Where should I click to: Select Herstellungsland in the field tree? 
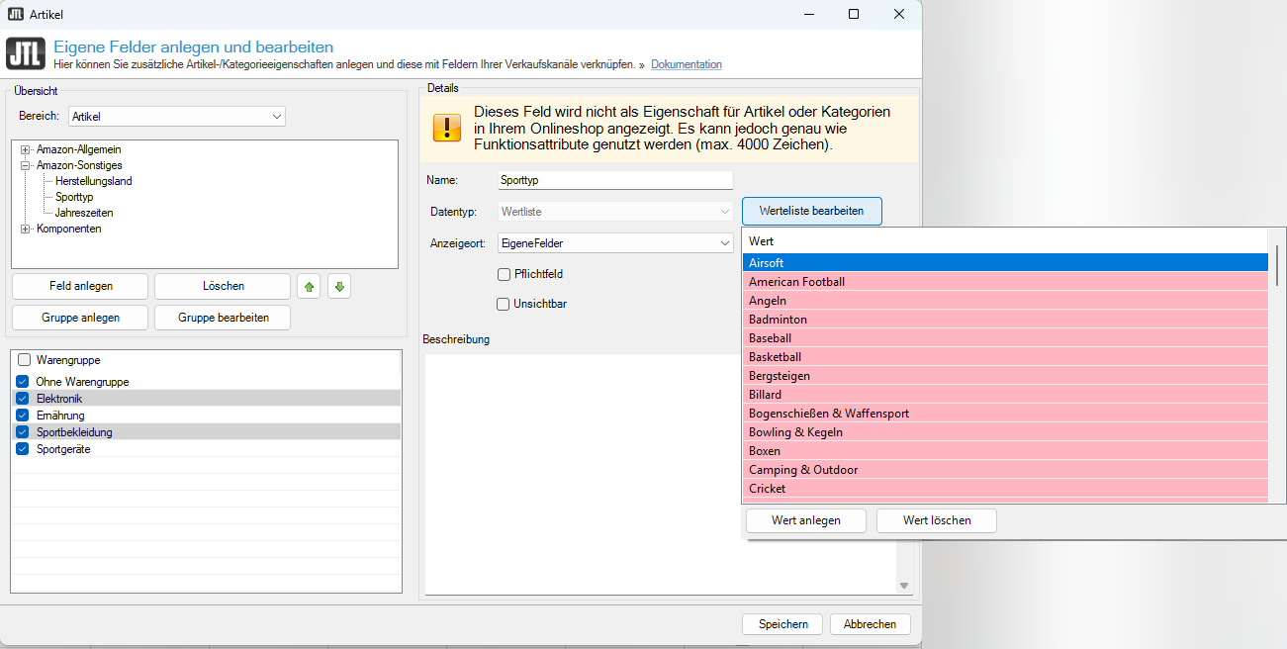tap(94, 181)
